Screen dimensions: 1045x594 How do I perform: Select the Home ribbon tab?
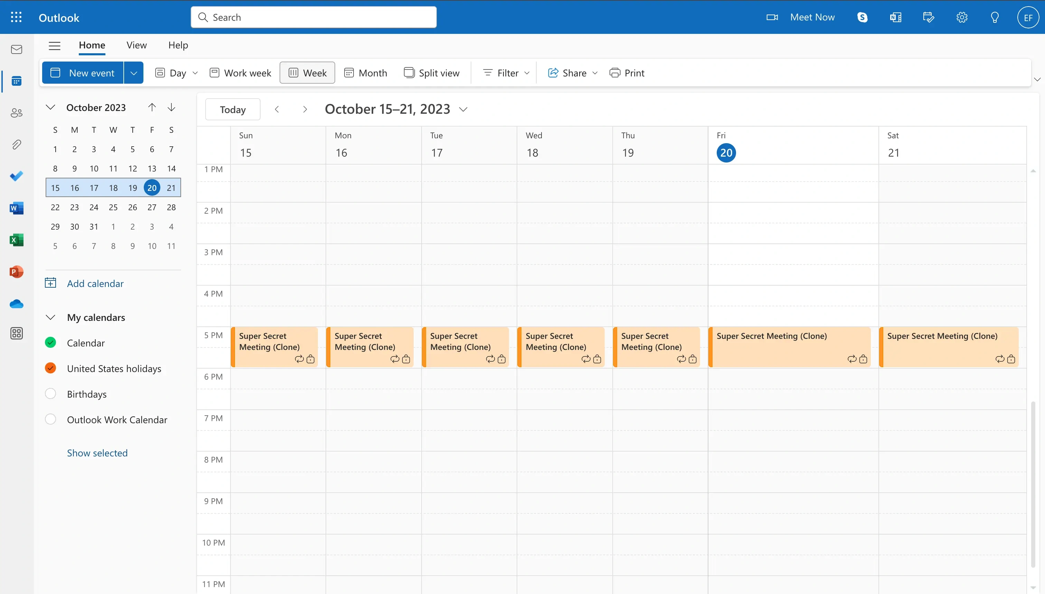(x=92, y=45)
